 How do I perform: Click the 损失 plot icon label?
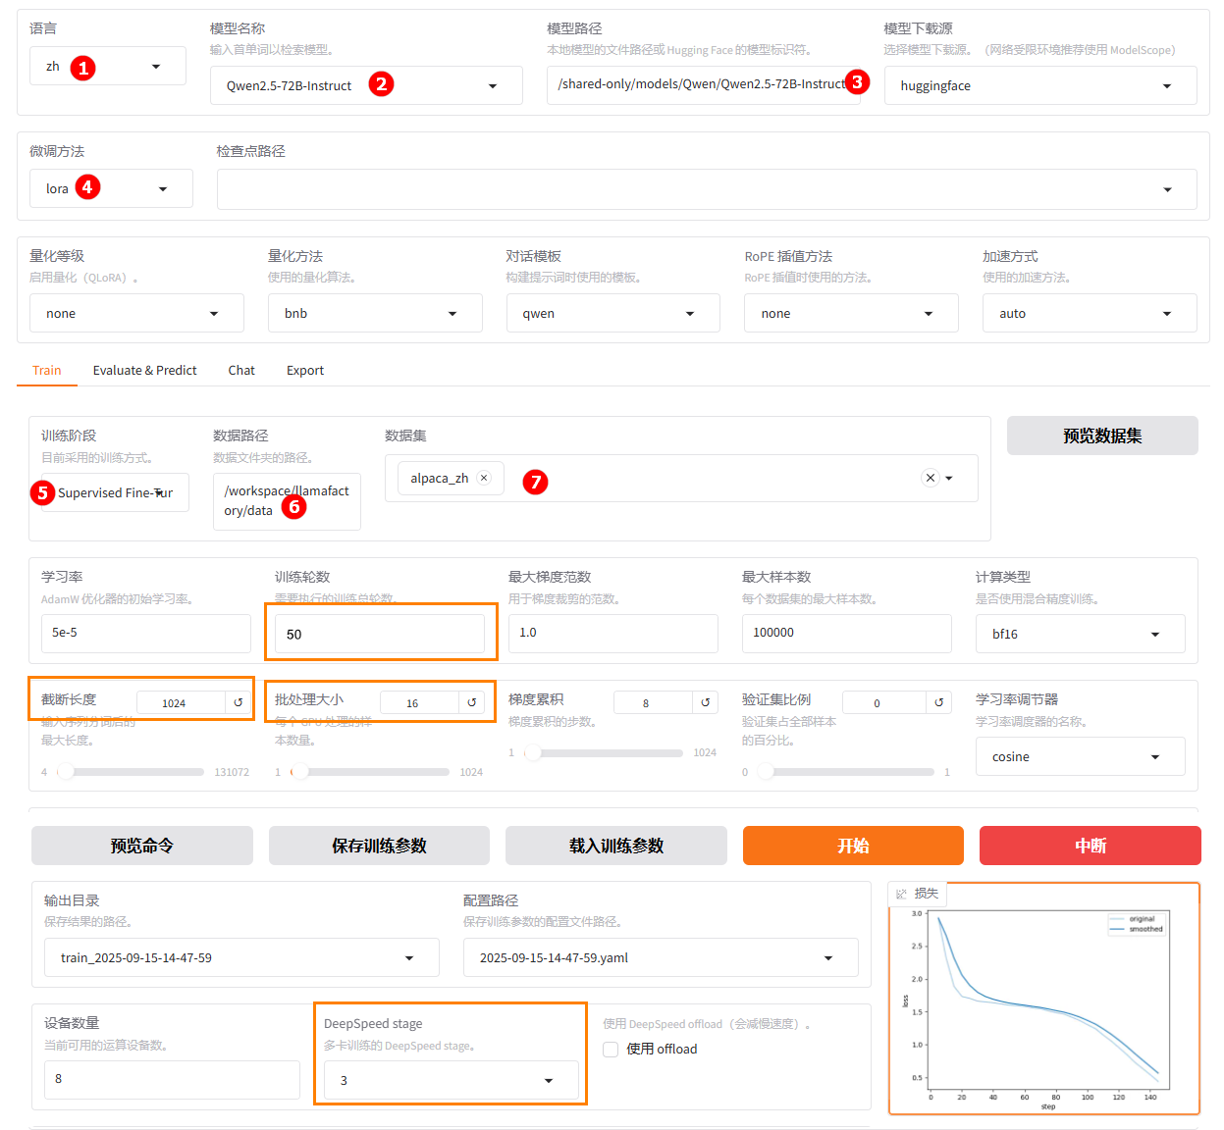tap(901, 894)
